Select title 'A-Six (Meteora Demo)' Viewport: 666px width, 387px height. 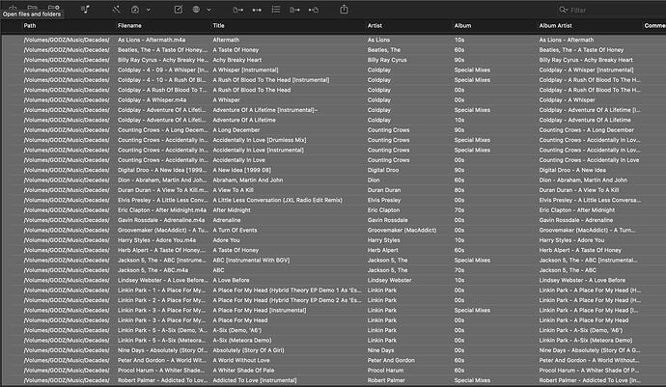[x=242, y=340]
